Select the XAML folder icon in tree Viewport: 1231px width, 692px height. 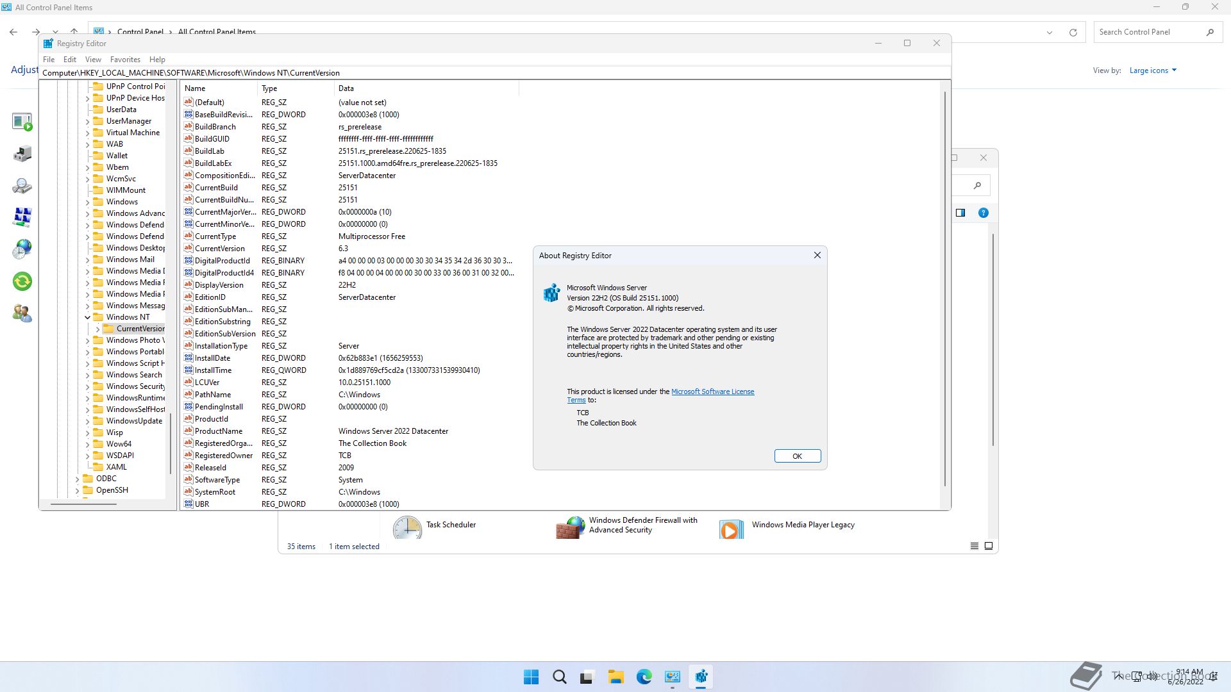98,467
